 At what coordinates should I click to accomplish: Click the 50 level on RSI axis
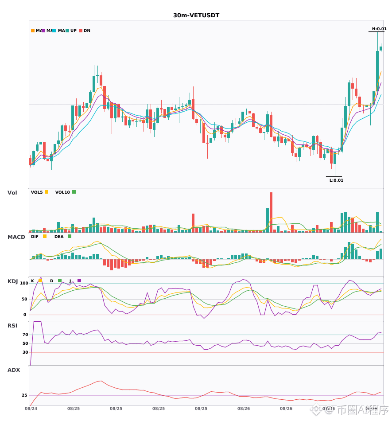click(25, 343)
